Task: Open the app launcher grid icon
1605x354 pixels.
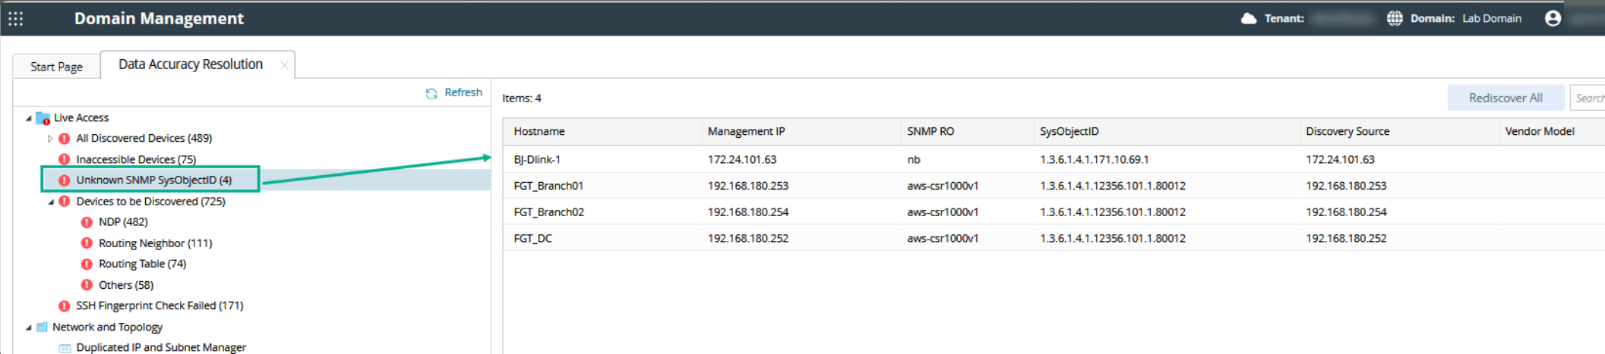Action: coord(16,18)
